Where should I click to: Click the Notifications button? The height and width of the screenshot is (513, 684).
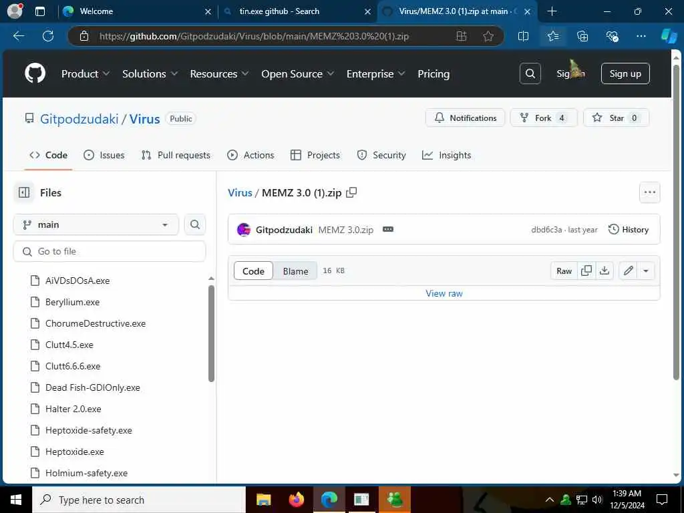point(465,118)
